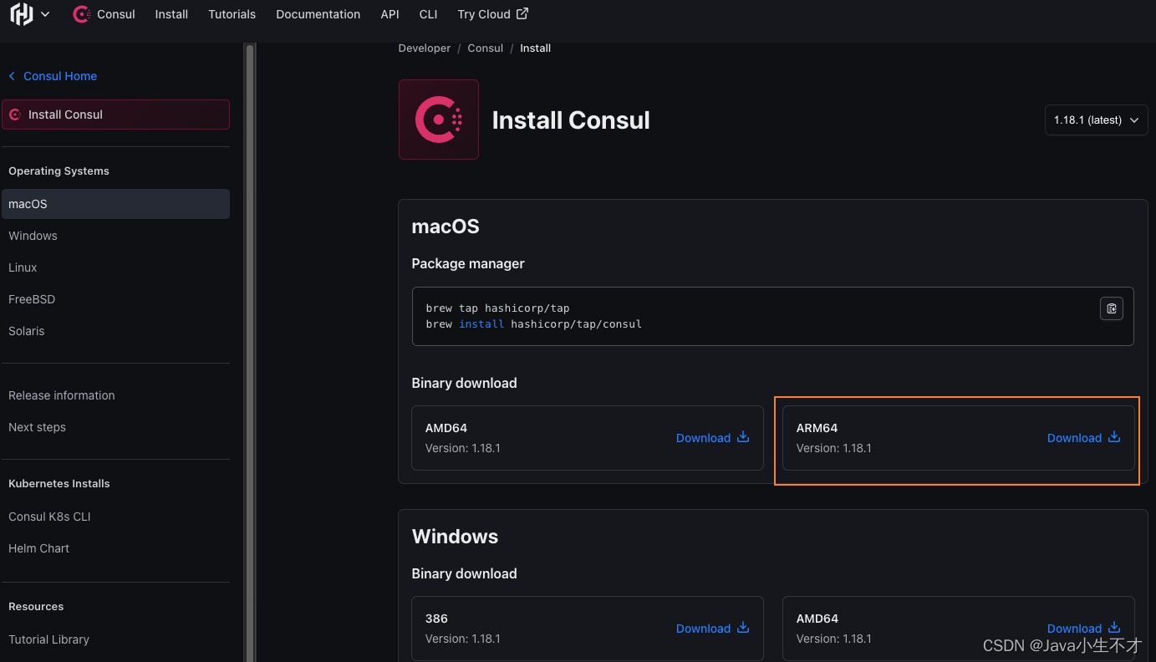Copy the brew install commands

click(x=1112, y=308)
